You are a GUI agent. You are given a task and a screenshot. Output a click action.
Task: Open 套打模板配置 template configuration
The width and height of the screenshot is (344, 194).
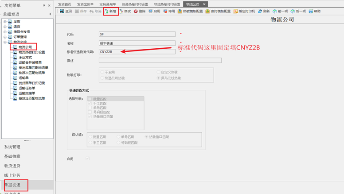point(218,11)
